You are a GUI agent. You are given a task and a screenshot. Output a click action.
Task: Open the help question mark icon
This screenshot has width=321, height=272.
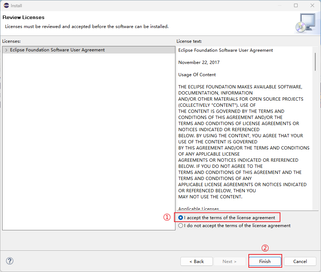point(10,261)
